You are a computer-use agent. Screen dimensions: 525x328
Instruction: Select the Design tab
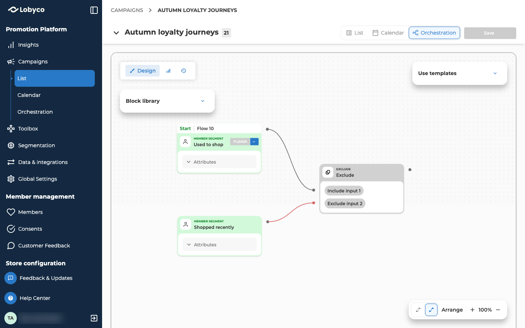coord(143,71)
